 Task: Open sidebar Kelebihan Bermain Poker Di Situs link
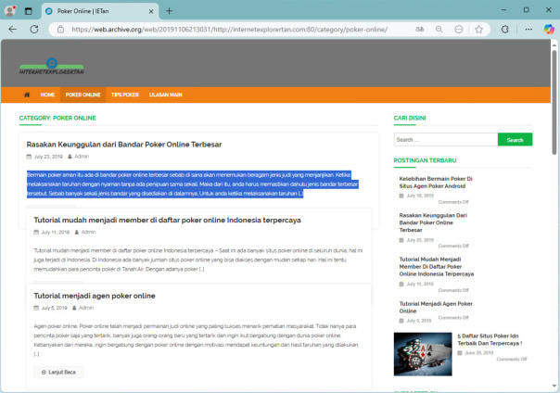tap(436, 183)
